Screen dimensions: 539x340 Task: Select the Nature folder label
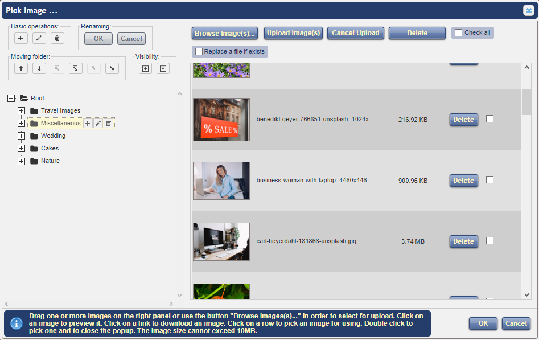50,161
